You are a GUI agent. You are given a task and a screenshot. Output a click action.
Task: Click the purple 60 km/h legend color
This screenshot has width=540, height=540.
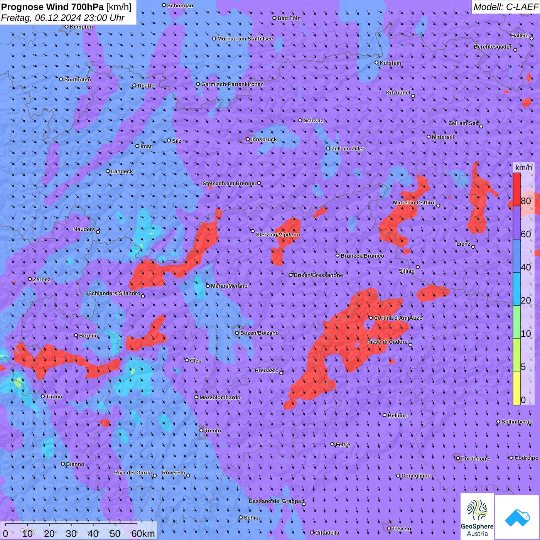tap(516, 223)
